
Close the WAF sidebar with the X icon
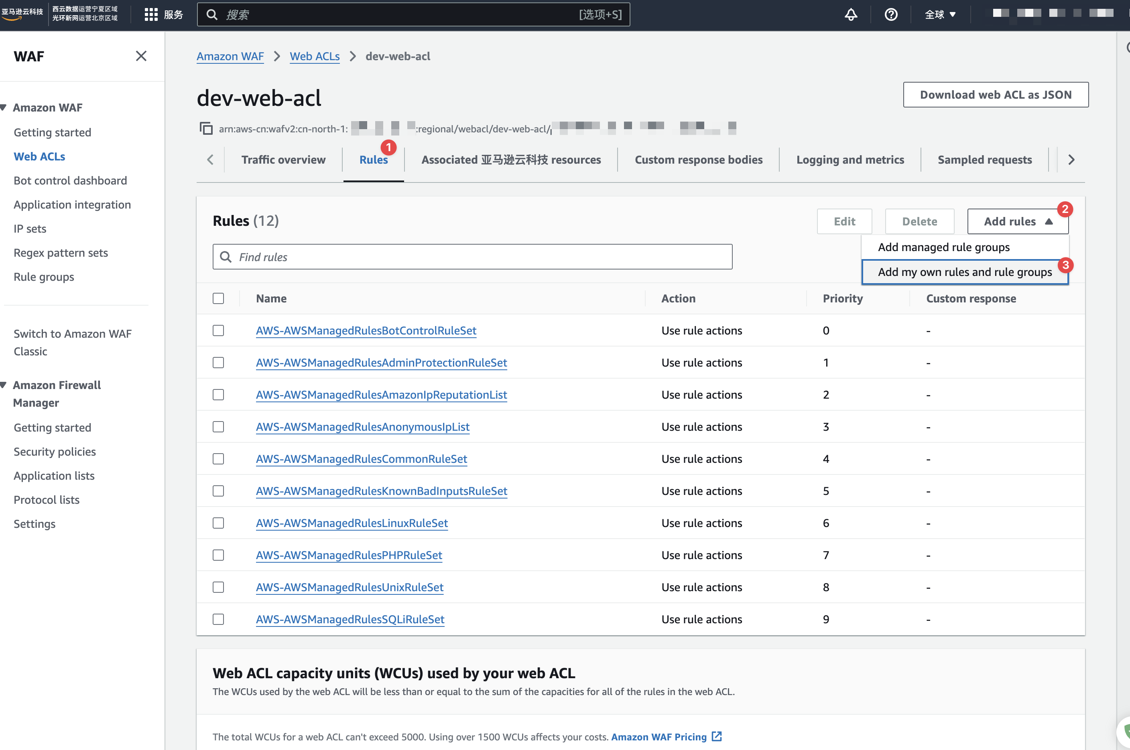click(x=141, y=56)
